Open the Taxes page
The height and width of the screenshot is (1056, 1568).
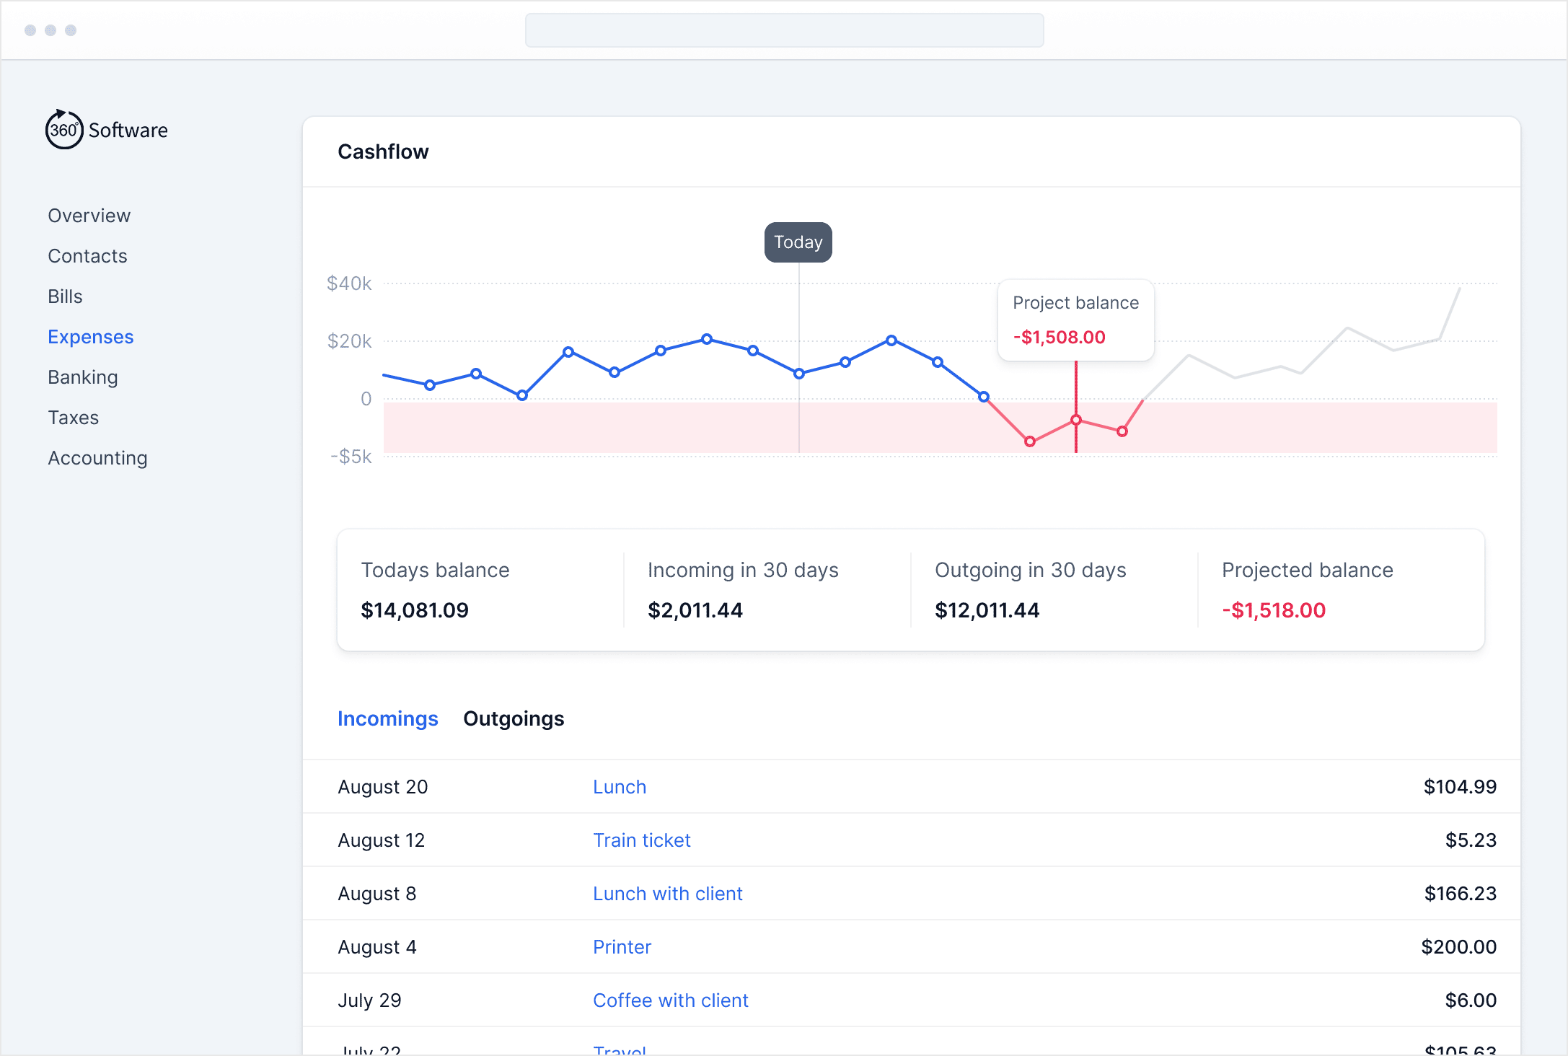click(x=73, y=418)
